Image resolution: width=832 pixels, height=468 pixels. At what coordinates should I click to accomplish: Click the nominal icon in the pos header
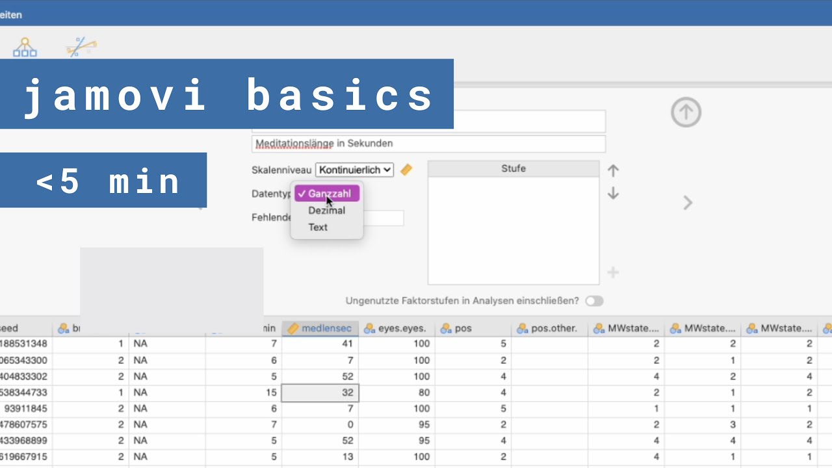[446, 329]
